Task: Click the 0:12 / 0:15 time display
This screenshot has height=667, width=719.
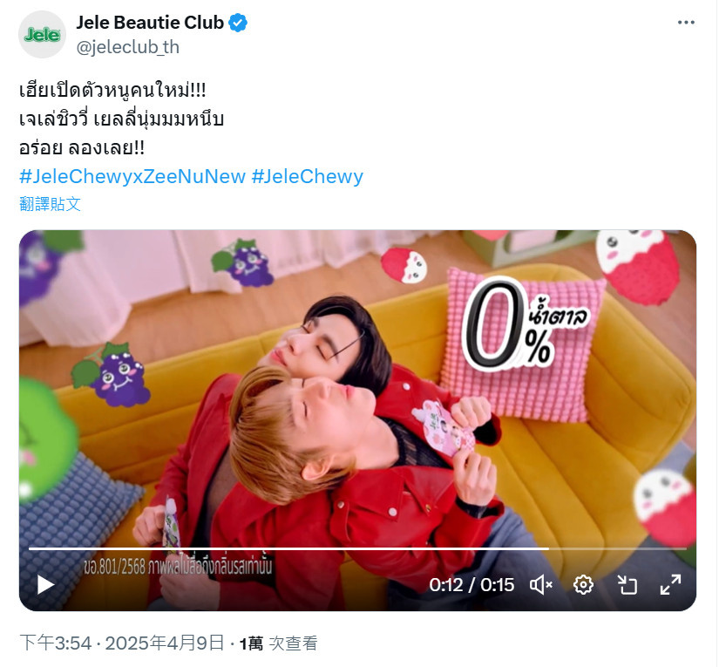Action: 471,585
